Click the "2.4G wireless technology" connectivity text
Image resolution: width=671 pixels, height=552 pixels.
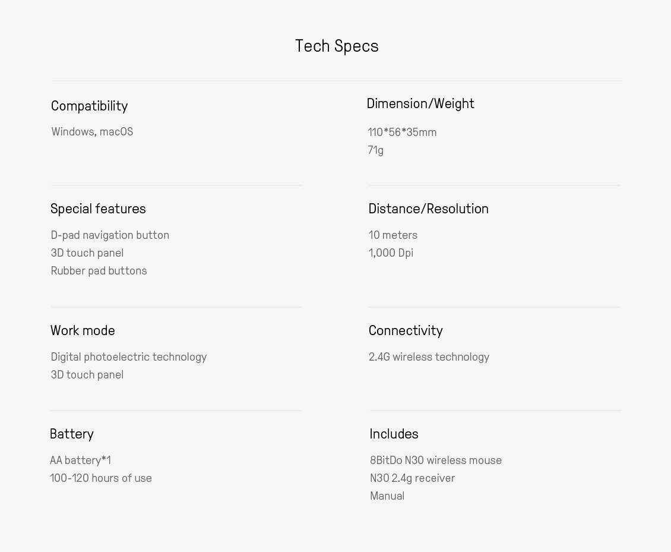(x=429, y=357)
